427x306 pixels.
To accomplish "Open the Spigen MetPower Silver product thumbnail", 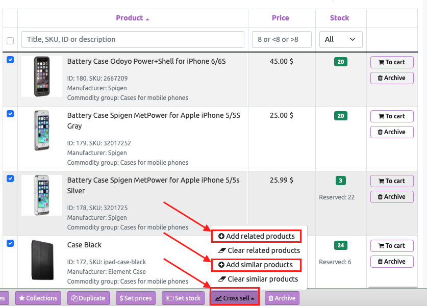I will pyautogui.click(x=42, y=195).
